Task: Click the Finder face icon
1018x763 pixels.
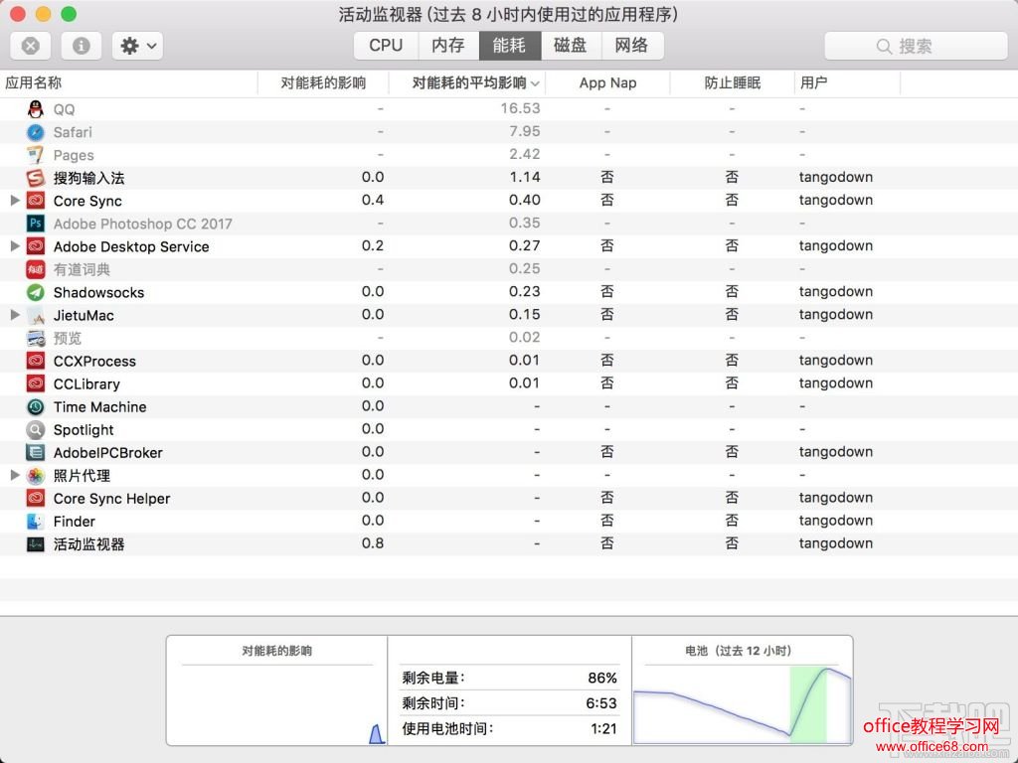Action: point(36,522)
